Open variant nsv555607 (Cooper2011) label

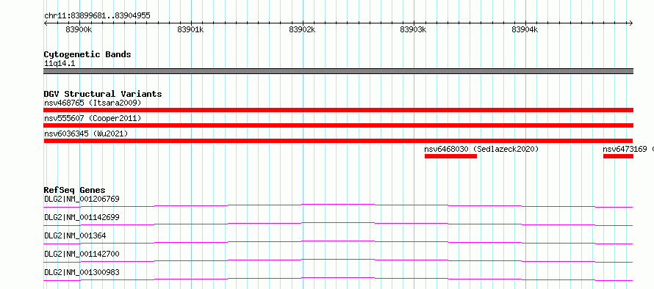[93, 118]
